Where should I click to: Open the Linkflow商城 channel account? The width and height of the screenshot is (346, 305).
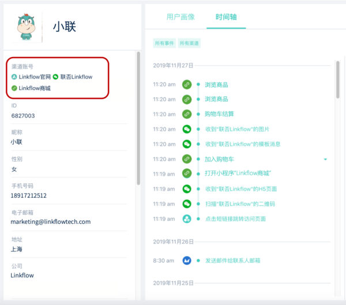point(35,88)
